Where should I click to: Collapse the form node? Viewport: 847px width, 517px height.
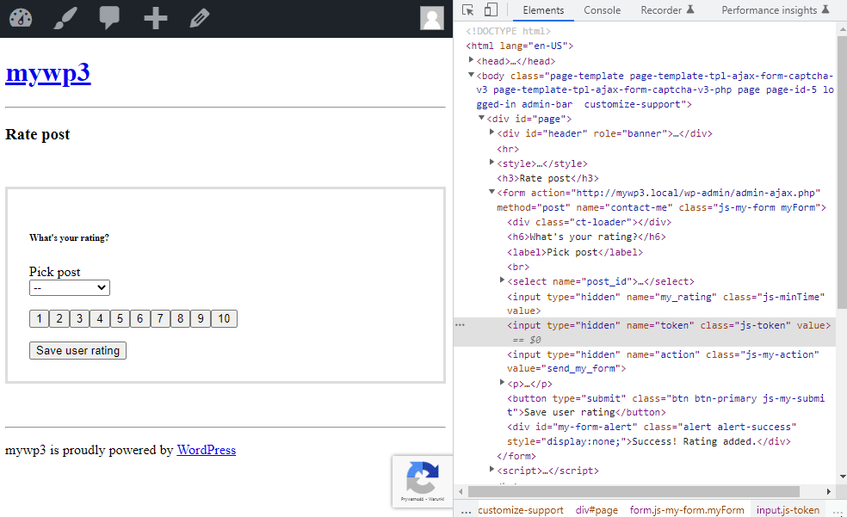point(492,192)
